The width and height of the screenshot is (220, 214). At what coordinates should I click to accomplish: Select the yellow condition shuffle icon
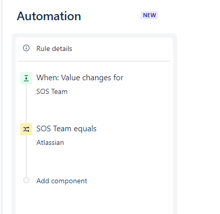(26, 129)
